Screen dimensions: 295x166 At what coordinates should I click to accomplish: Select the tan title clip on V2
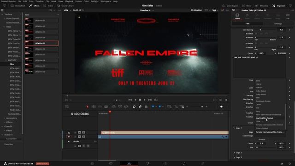165,133
